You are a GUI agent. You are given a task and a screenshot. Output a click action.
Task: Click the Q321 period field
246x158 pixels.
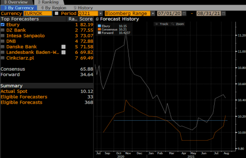coord(88,13)
